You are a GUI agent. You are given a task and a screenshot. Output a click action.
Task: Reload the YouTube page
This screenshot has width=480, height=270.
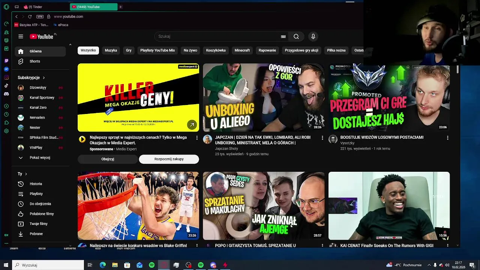pyautogui.click(x=30, y=16)
